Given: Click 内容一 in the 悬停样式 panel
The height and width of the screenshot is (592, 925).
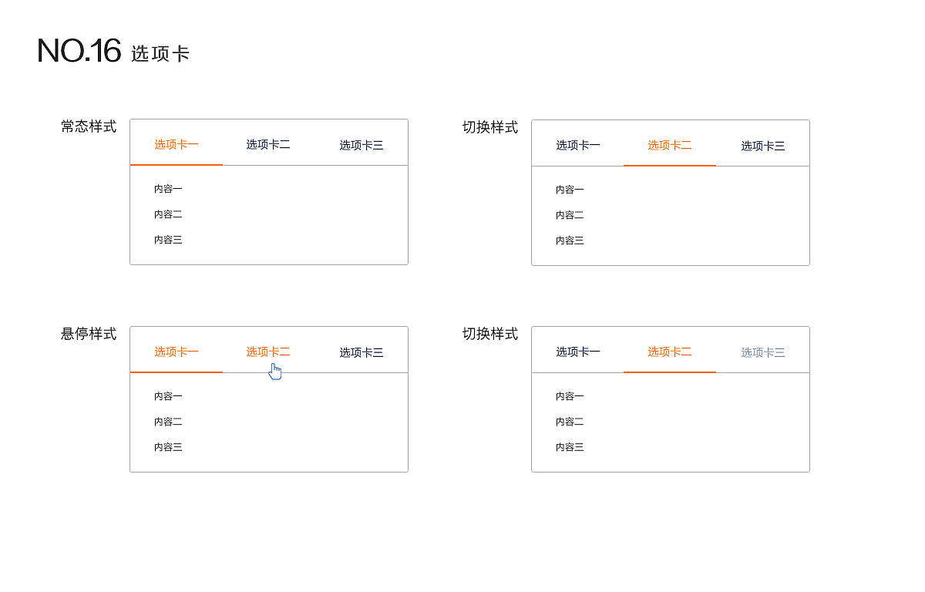Looking at the screenshot, I should pos(167,396).
